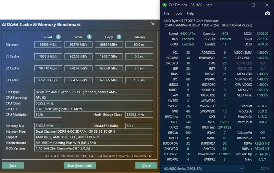The image size is (274, 173).
Task: Click the ZenTimings app logo icon
Action: point(165,5)
